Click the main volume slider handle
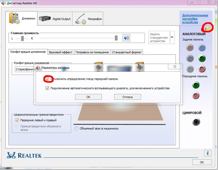The width and height of the screenshot is (218, 170). point(116,38)
